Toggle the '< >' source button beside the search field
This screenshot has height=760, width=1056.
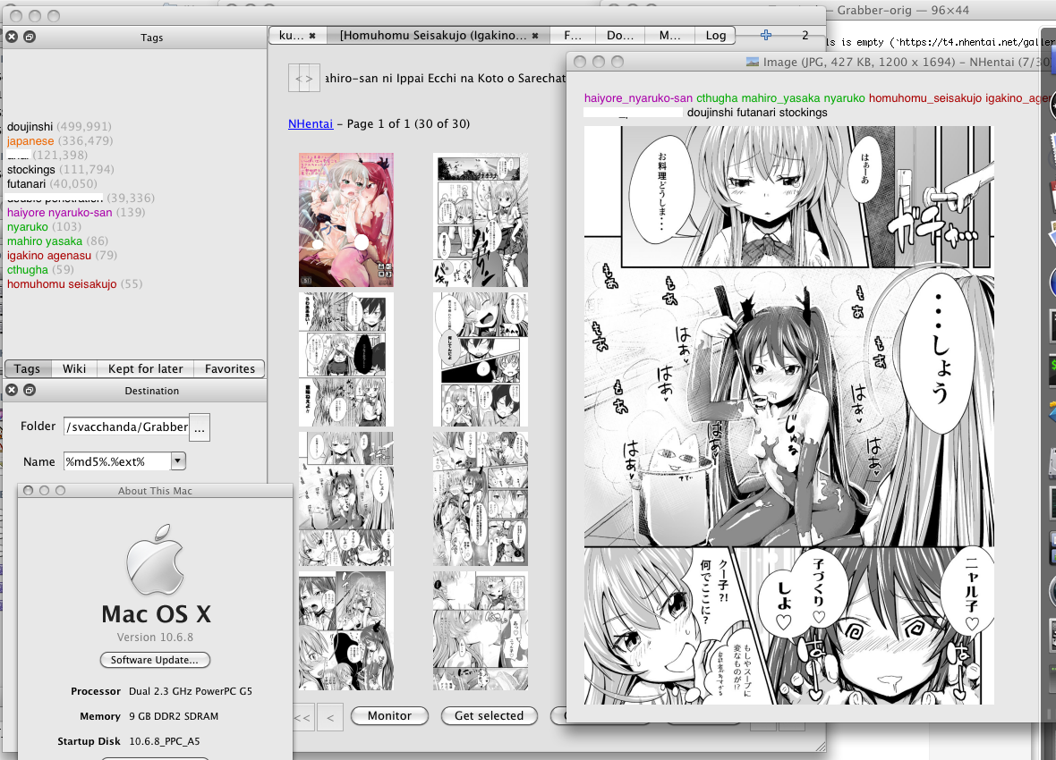tap(304, 78)
